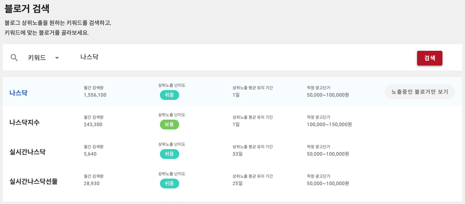Click the red 검색 button
This screenshot has width=465, height=204.
pyautogui.click(x=429, y=58)
